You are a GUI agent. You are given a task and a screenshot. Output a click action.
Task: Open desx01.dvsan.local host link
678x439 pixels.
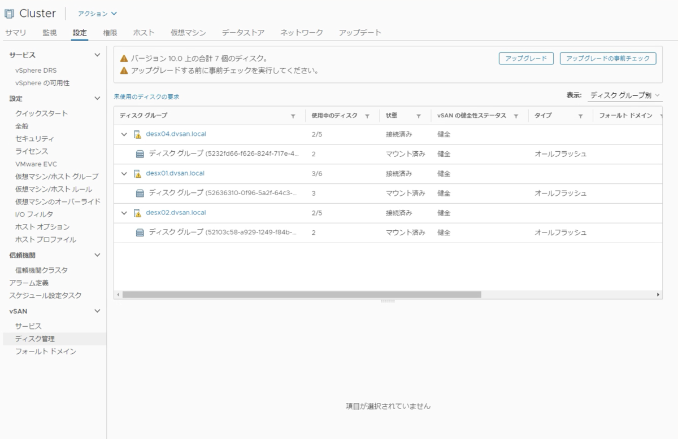pos(175,173)
